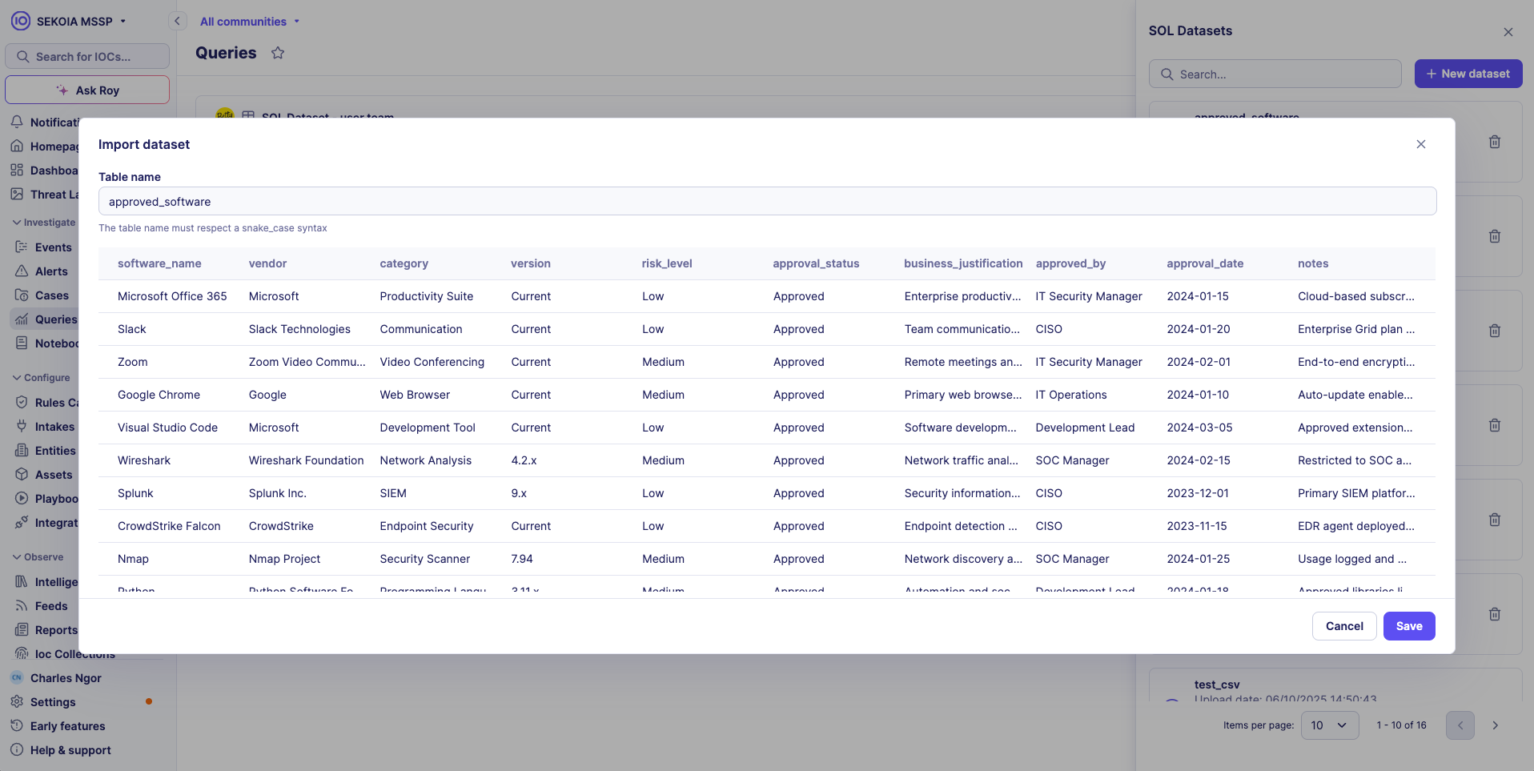Open the Items per page dropdown
Image resolution: width=1534 pixels, height=771 pixels.
[1329, 725]
